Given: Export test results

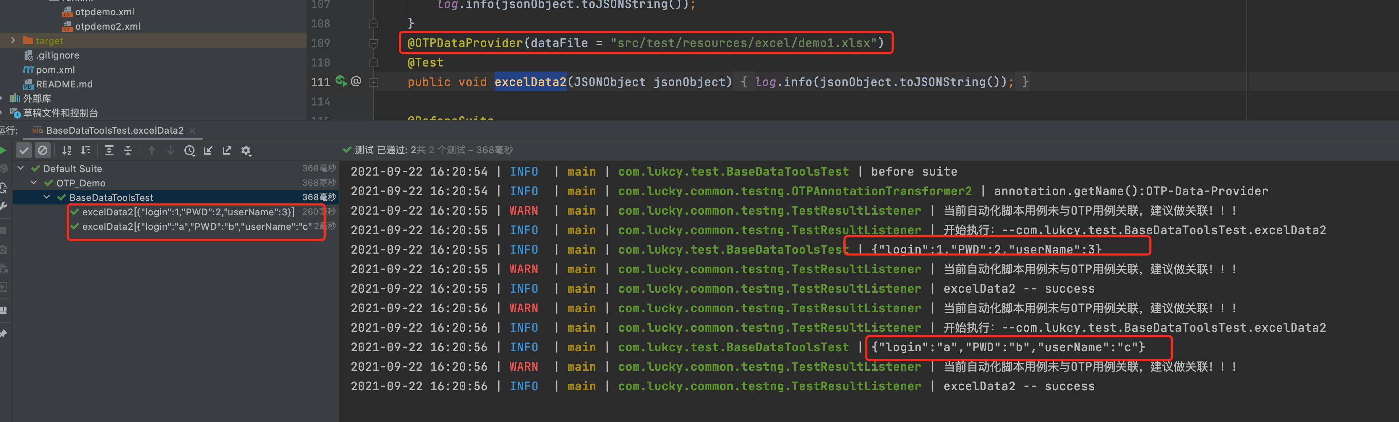Looking at the screenshot, I should click(x=227, y=150).
